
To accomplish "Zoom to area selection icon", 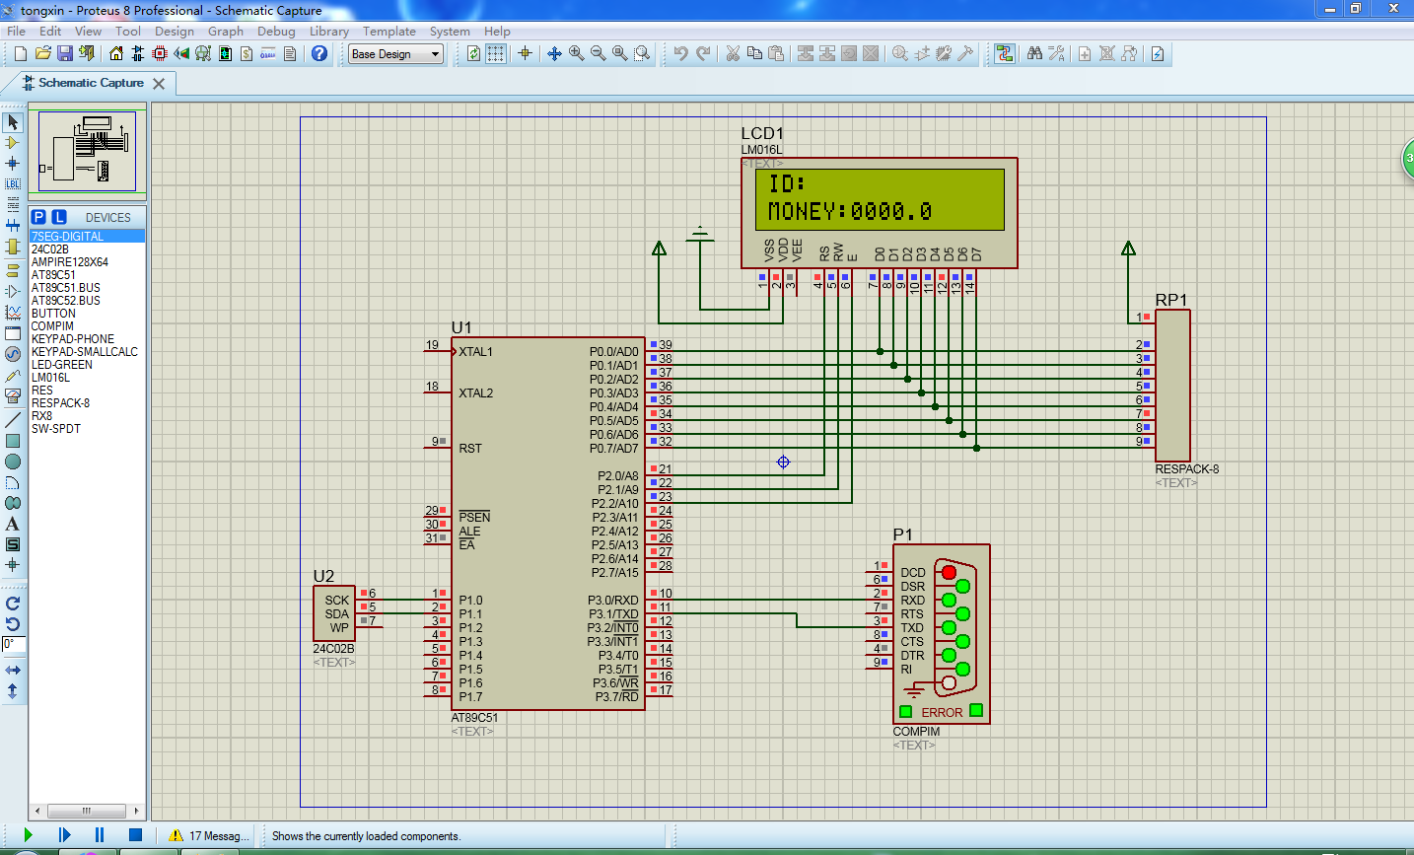I will tap(642, 53).
